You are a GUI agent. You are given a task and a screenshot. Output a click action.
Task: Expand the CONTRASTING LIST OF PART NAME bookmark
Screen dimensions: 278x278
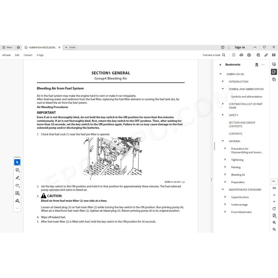223,104
